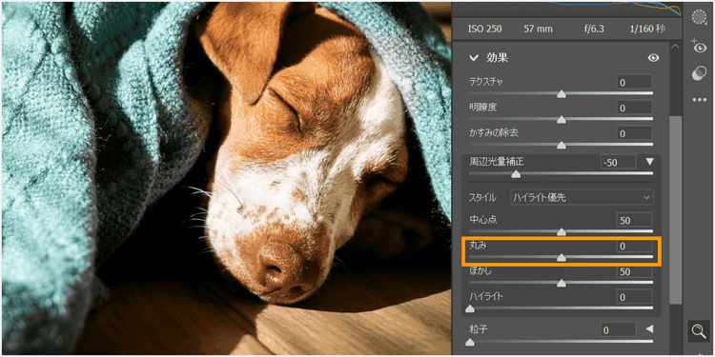Screen dimensions: 715x357
Task: Click the 周辺光量補正 slider handle
Action: [x=516, y=174]
